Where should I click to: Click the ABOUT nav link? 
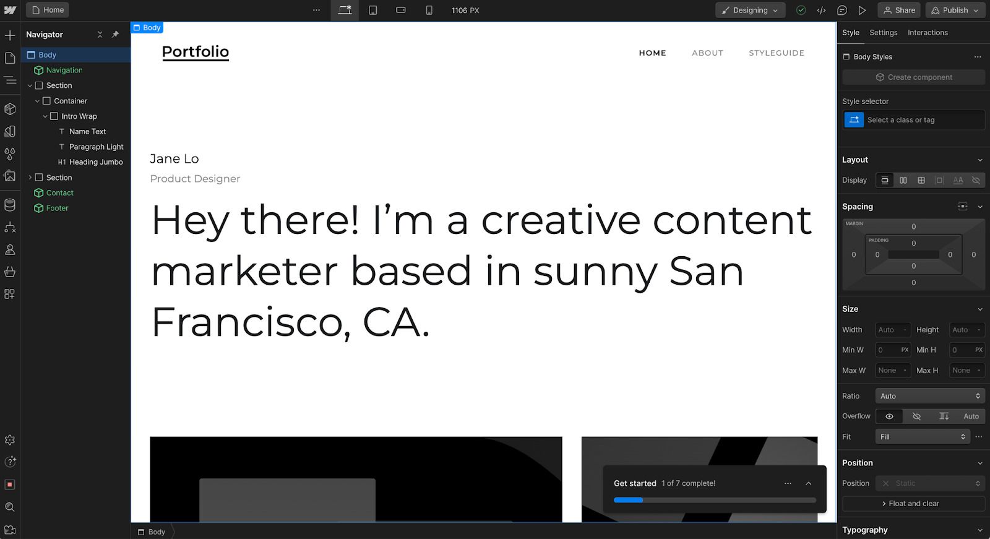(x=707, y=53)
